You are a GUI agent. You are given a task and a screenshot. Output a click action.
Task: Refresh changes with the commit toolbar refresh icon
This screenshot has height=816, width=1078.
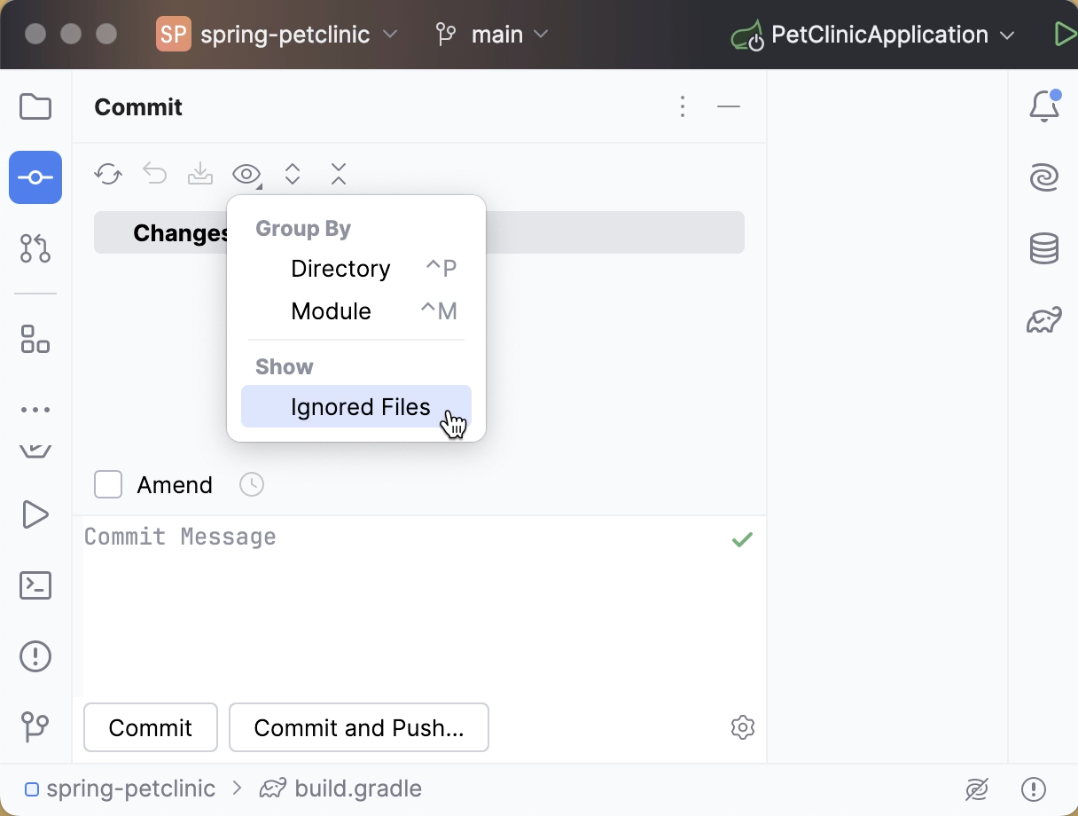coord(108,174)
